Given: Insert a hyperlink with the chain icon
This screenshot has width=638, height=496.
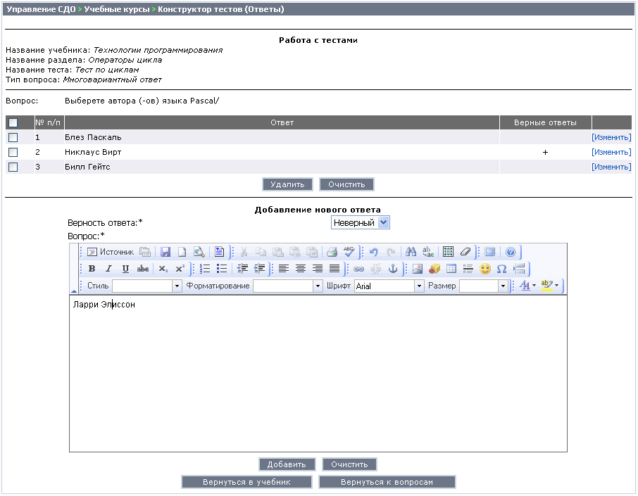Looking at the screenshot, I should tap(358, 269).
